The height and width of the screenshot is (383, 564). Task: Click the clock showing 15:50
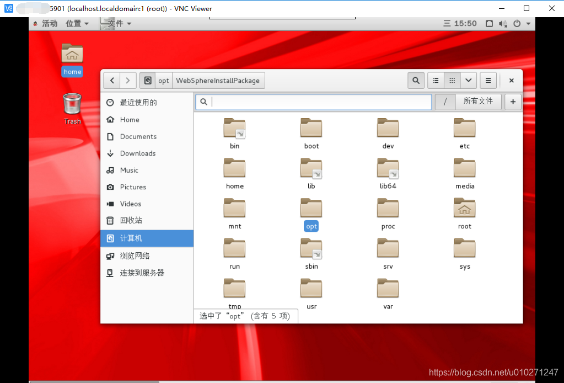click(x=460, y=23)
